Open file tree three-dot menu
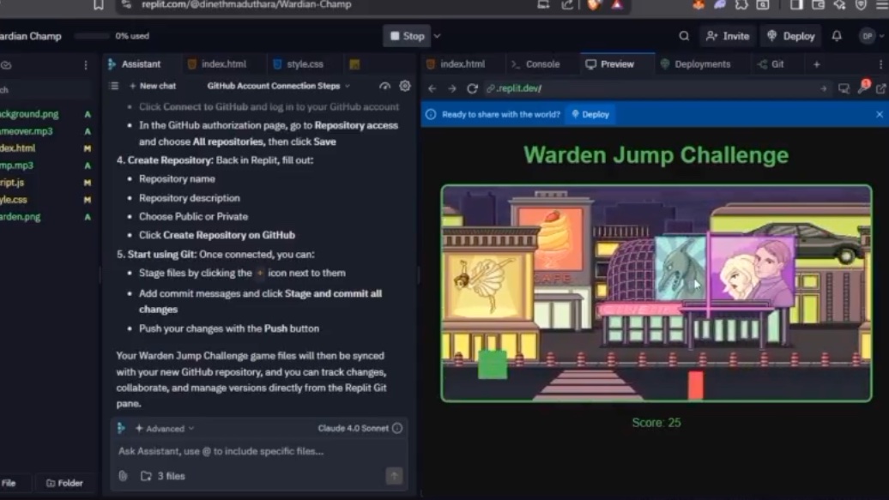The height and width of the screenshot is (500, 889). [86, 65]
